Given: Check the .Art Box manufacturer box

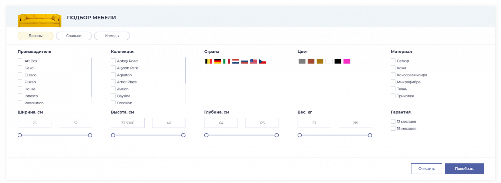Looking at the screenshot, I should (x=20, y=61).
